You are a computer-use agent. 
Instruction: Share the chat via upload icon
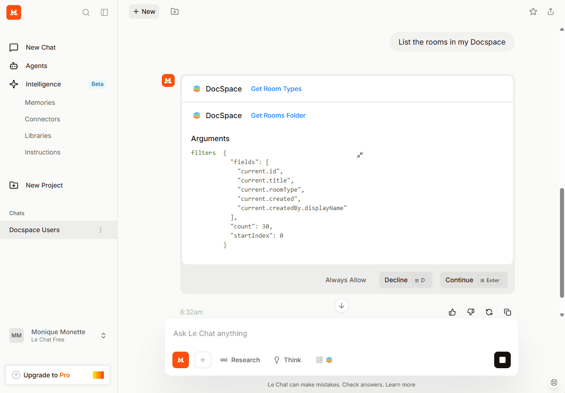pos(551,11)
